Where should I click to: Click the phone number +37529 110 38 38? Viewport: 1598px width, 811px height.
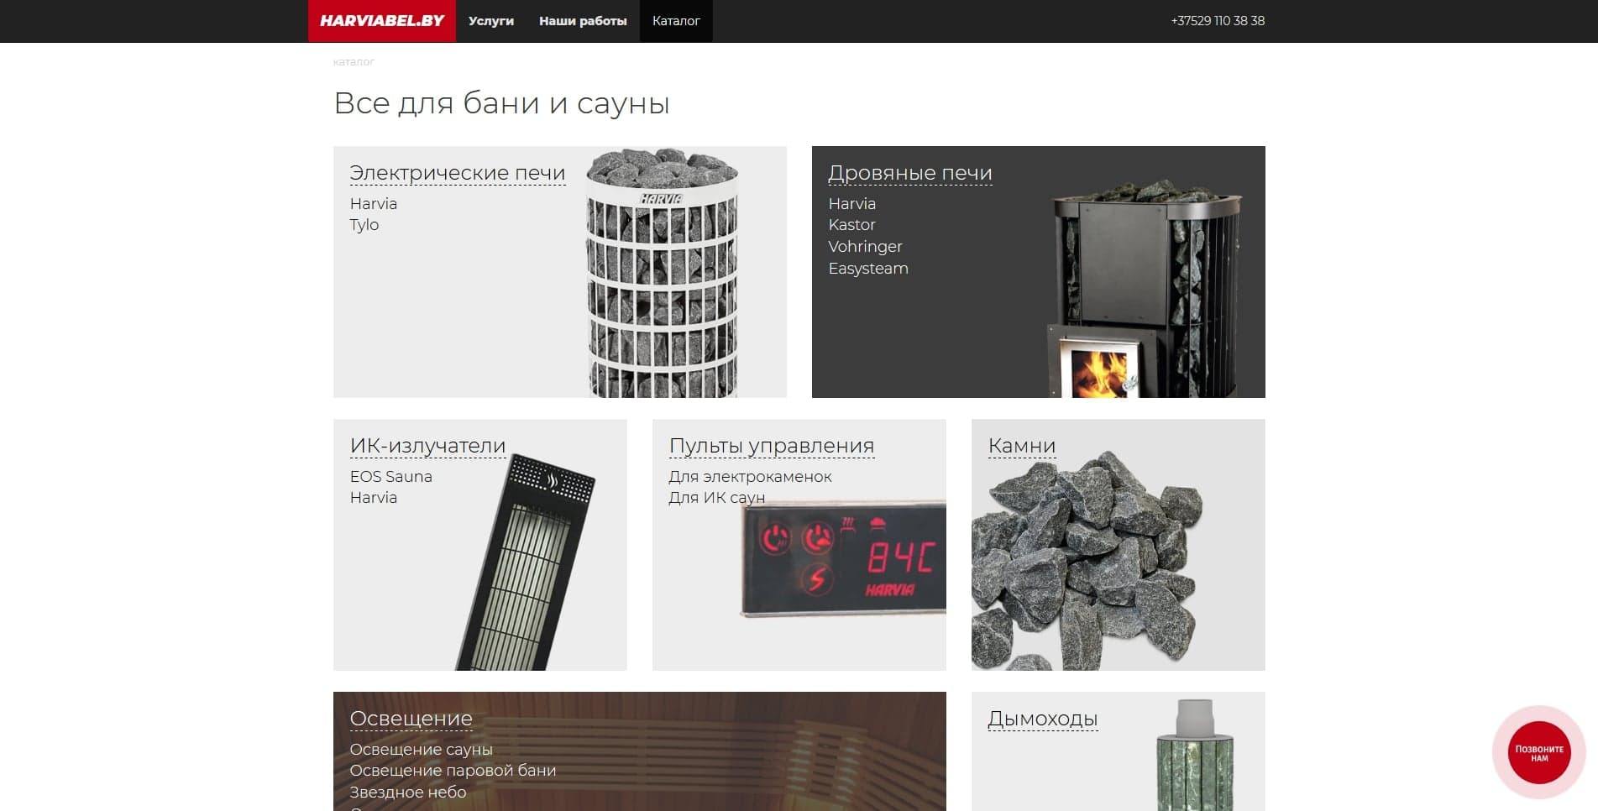(x=1218, y=21)
